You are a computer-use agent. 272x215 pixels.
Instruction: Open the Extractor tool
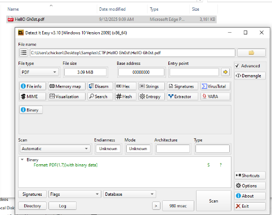click(182, 96)
